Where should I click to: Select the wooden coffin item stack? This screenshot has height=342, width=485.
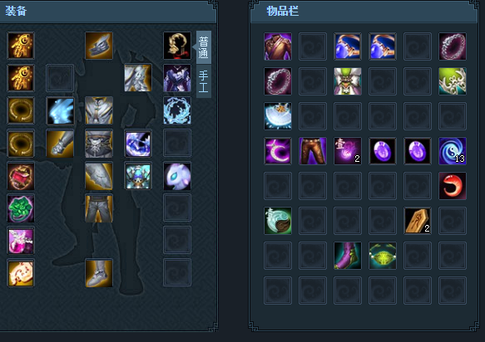[418, 221]
